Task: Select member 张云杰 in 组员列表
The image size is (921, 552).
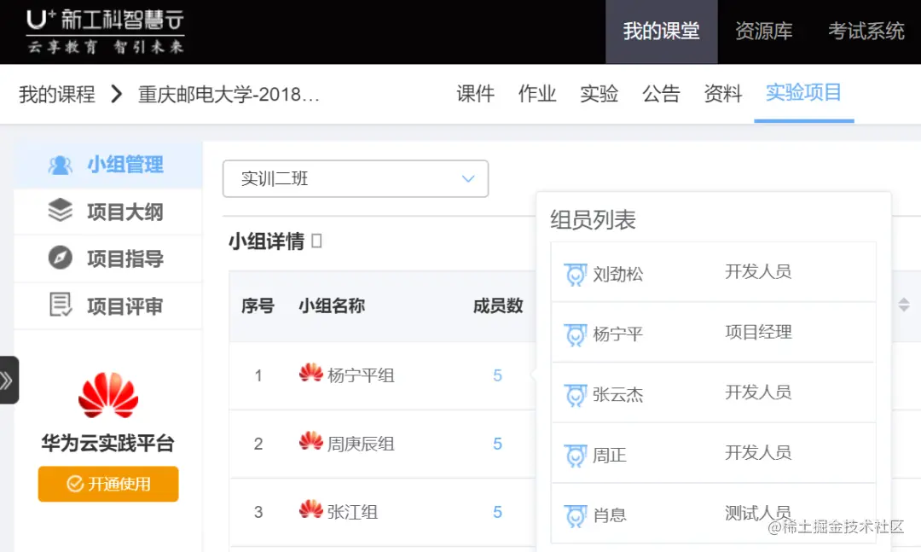Action: coord(618,394)
